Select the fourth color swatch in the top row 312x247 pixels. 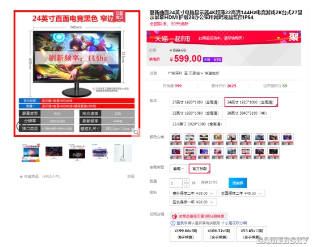pyautogui.click(x=218, y=139)
